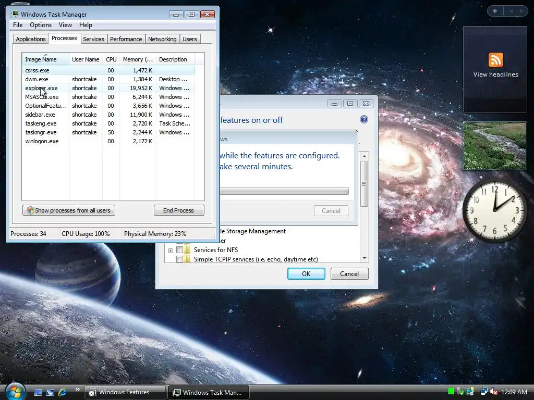Click the green tray icon for Task Manager CPU
Viewport: 534px width, 400px height.
pos(451,392)
